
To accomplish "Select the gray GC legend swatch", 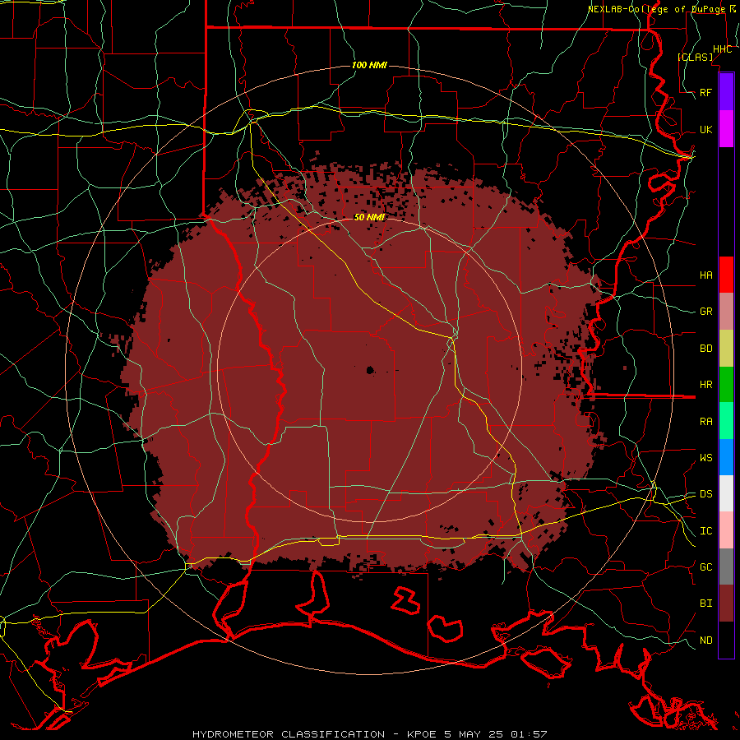I will [x=726, y=567].
